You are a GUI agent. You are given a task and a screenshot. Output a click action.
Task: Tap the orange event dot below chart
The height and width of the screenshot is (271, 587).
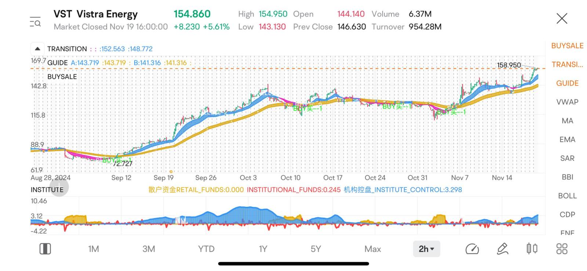(171, 172)
